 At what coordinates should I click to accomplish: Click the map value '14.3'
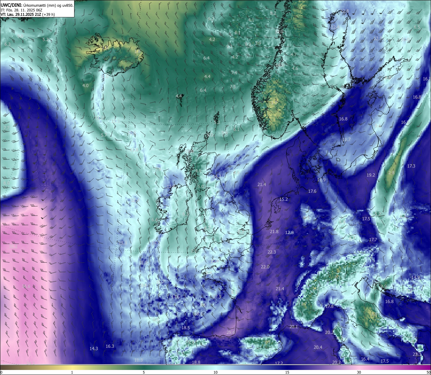(94, 348)
